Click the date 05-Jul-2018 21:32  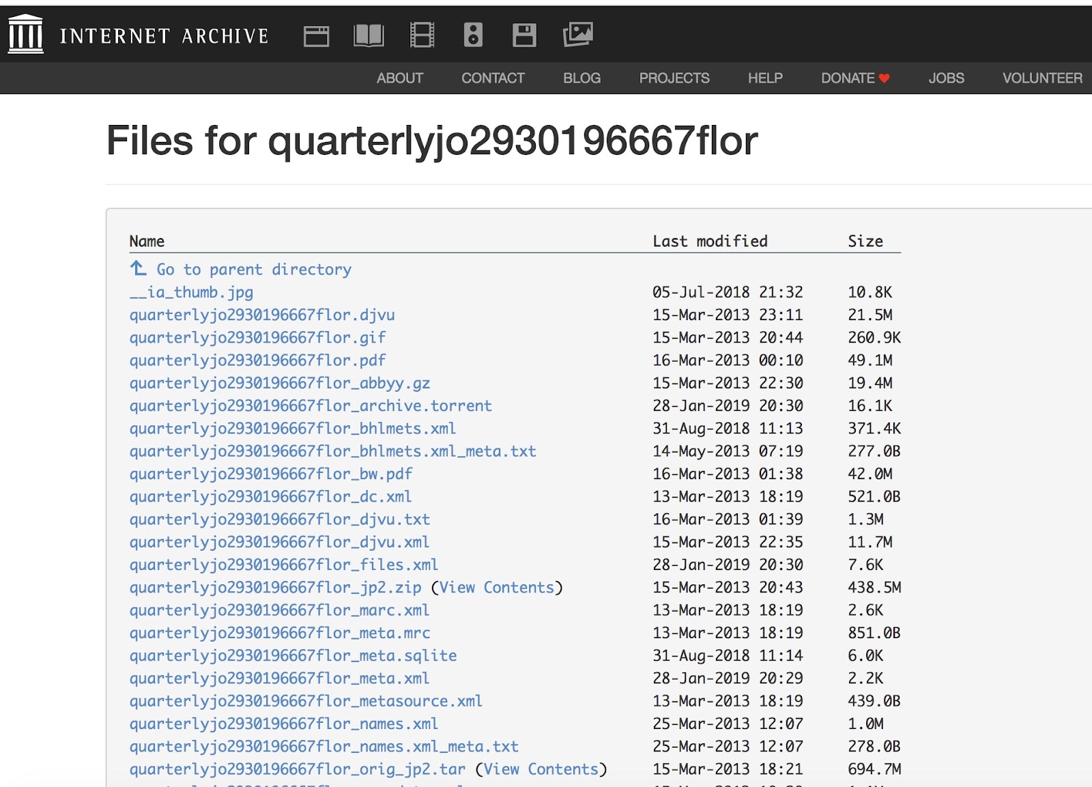(728, 292)
